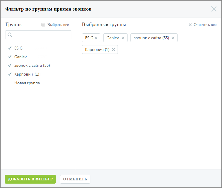The image size is (222, 188).
Task: Tick the 'Выбрать все' checkbox
Action: coord(43,25)
